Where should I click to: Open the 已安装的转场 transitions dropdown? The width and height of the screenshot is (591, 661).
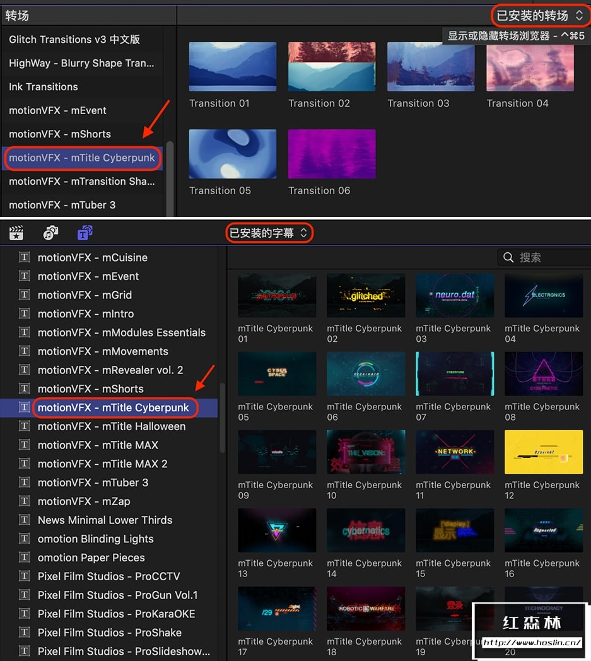tap(540, 16)
